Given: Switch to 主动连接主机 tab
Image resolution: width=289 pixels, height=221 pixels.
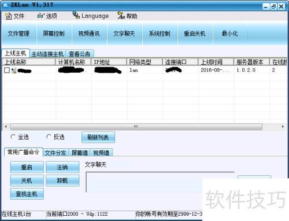Looking at the screenshot, I should [x=47, y=54].
